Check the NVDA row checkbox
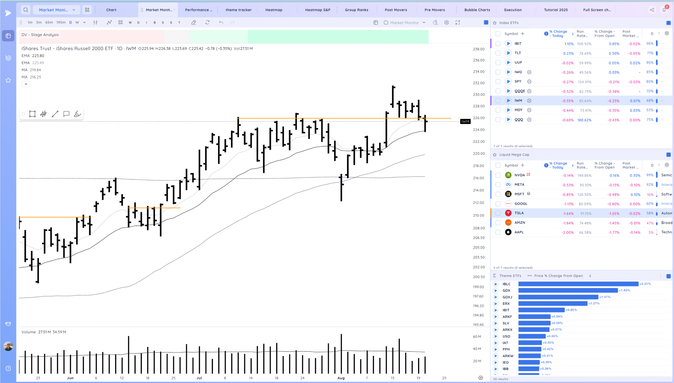The height and width of the screenshot is (383, 674). coord(498,175)
